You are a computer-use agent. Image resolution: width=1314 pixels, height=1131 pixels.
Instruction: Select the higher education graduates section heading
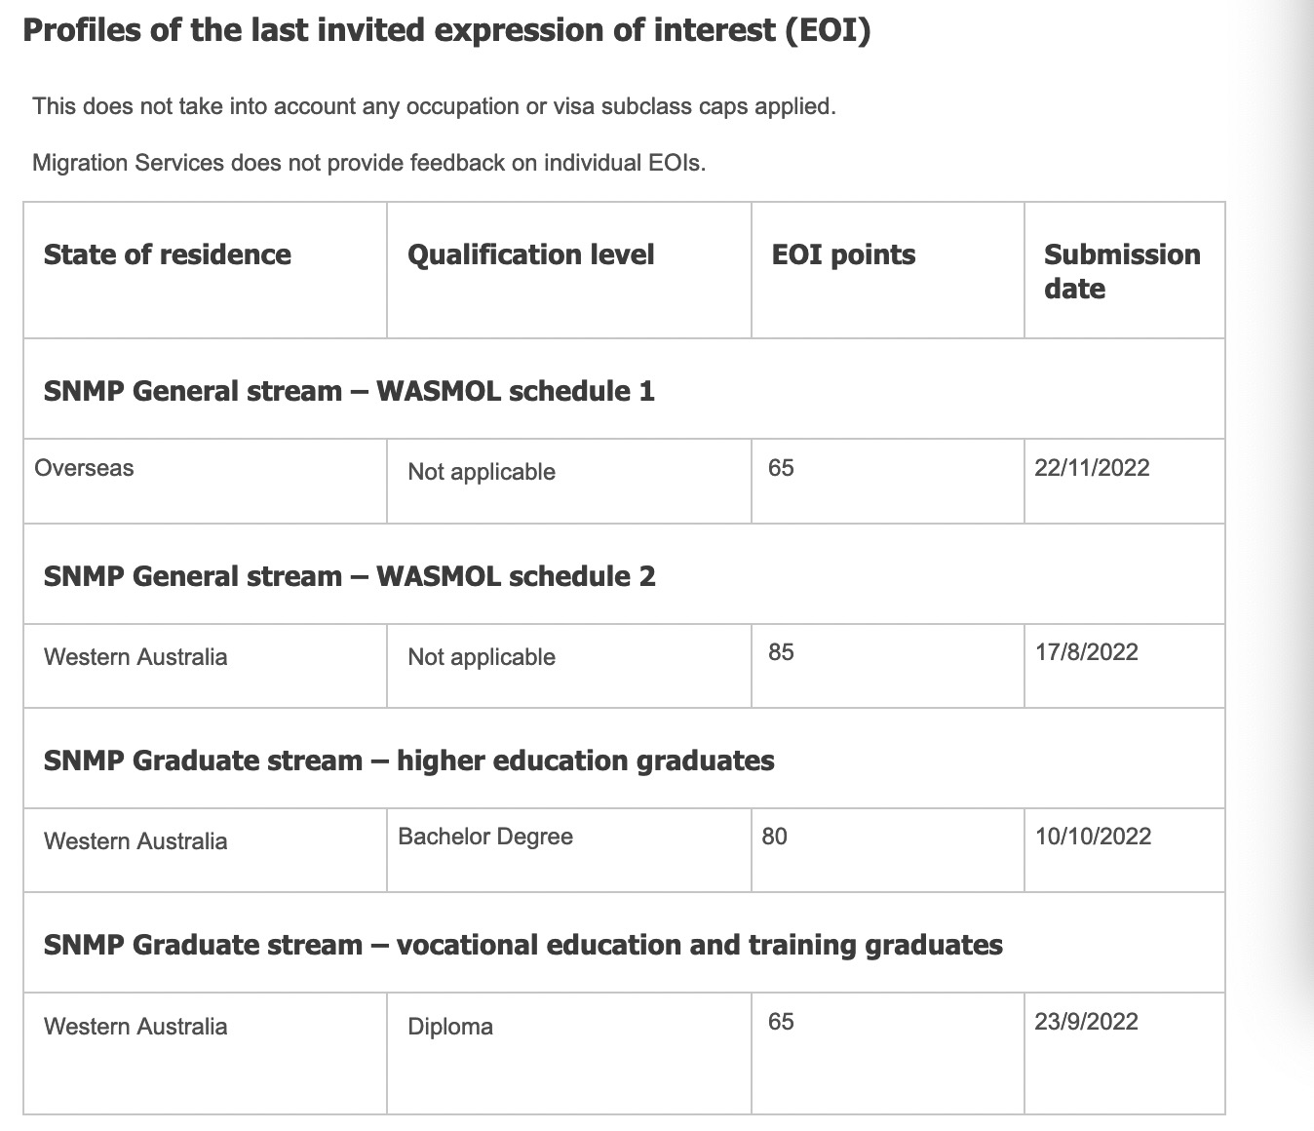(x=408, y=760)
